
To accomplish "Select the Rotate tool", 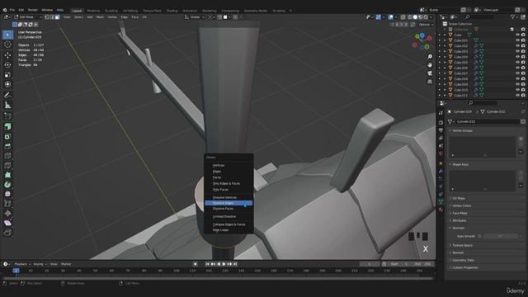I will coord(7,64).
